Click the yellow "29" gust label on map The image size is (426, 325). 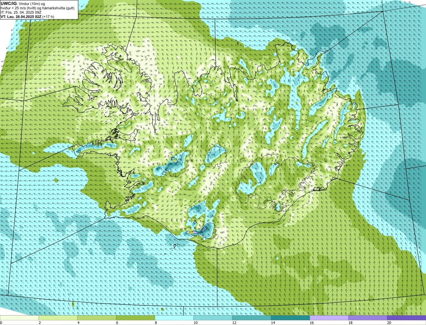(191, 232)
